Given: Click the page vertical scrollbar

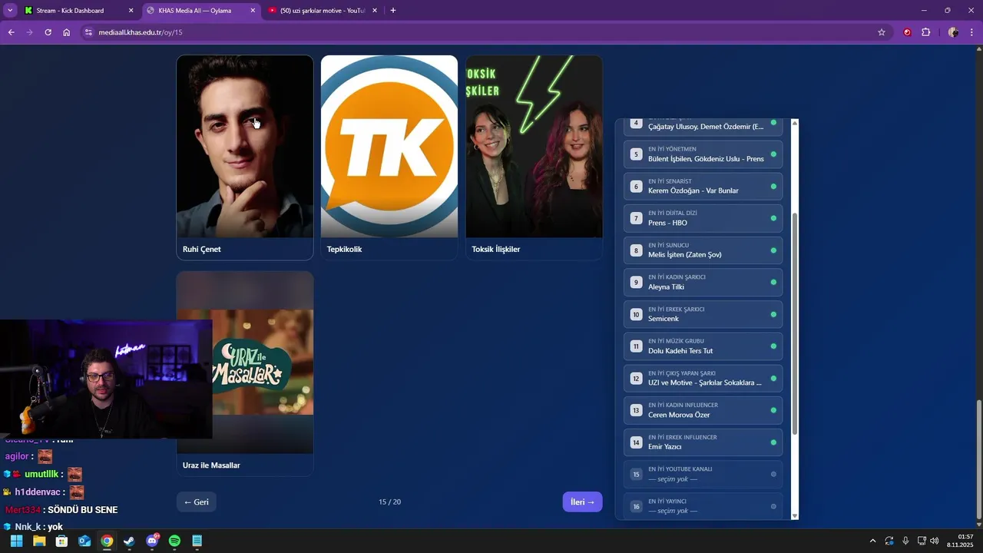Looking at the screenshot, I should (978, 458).
